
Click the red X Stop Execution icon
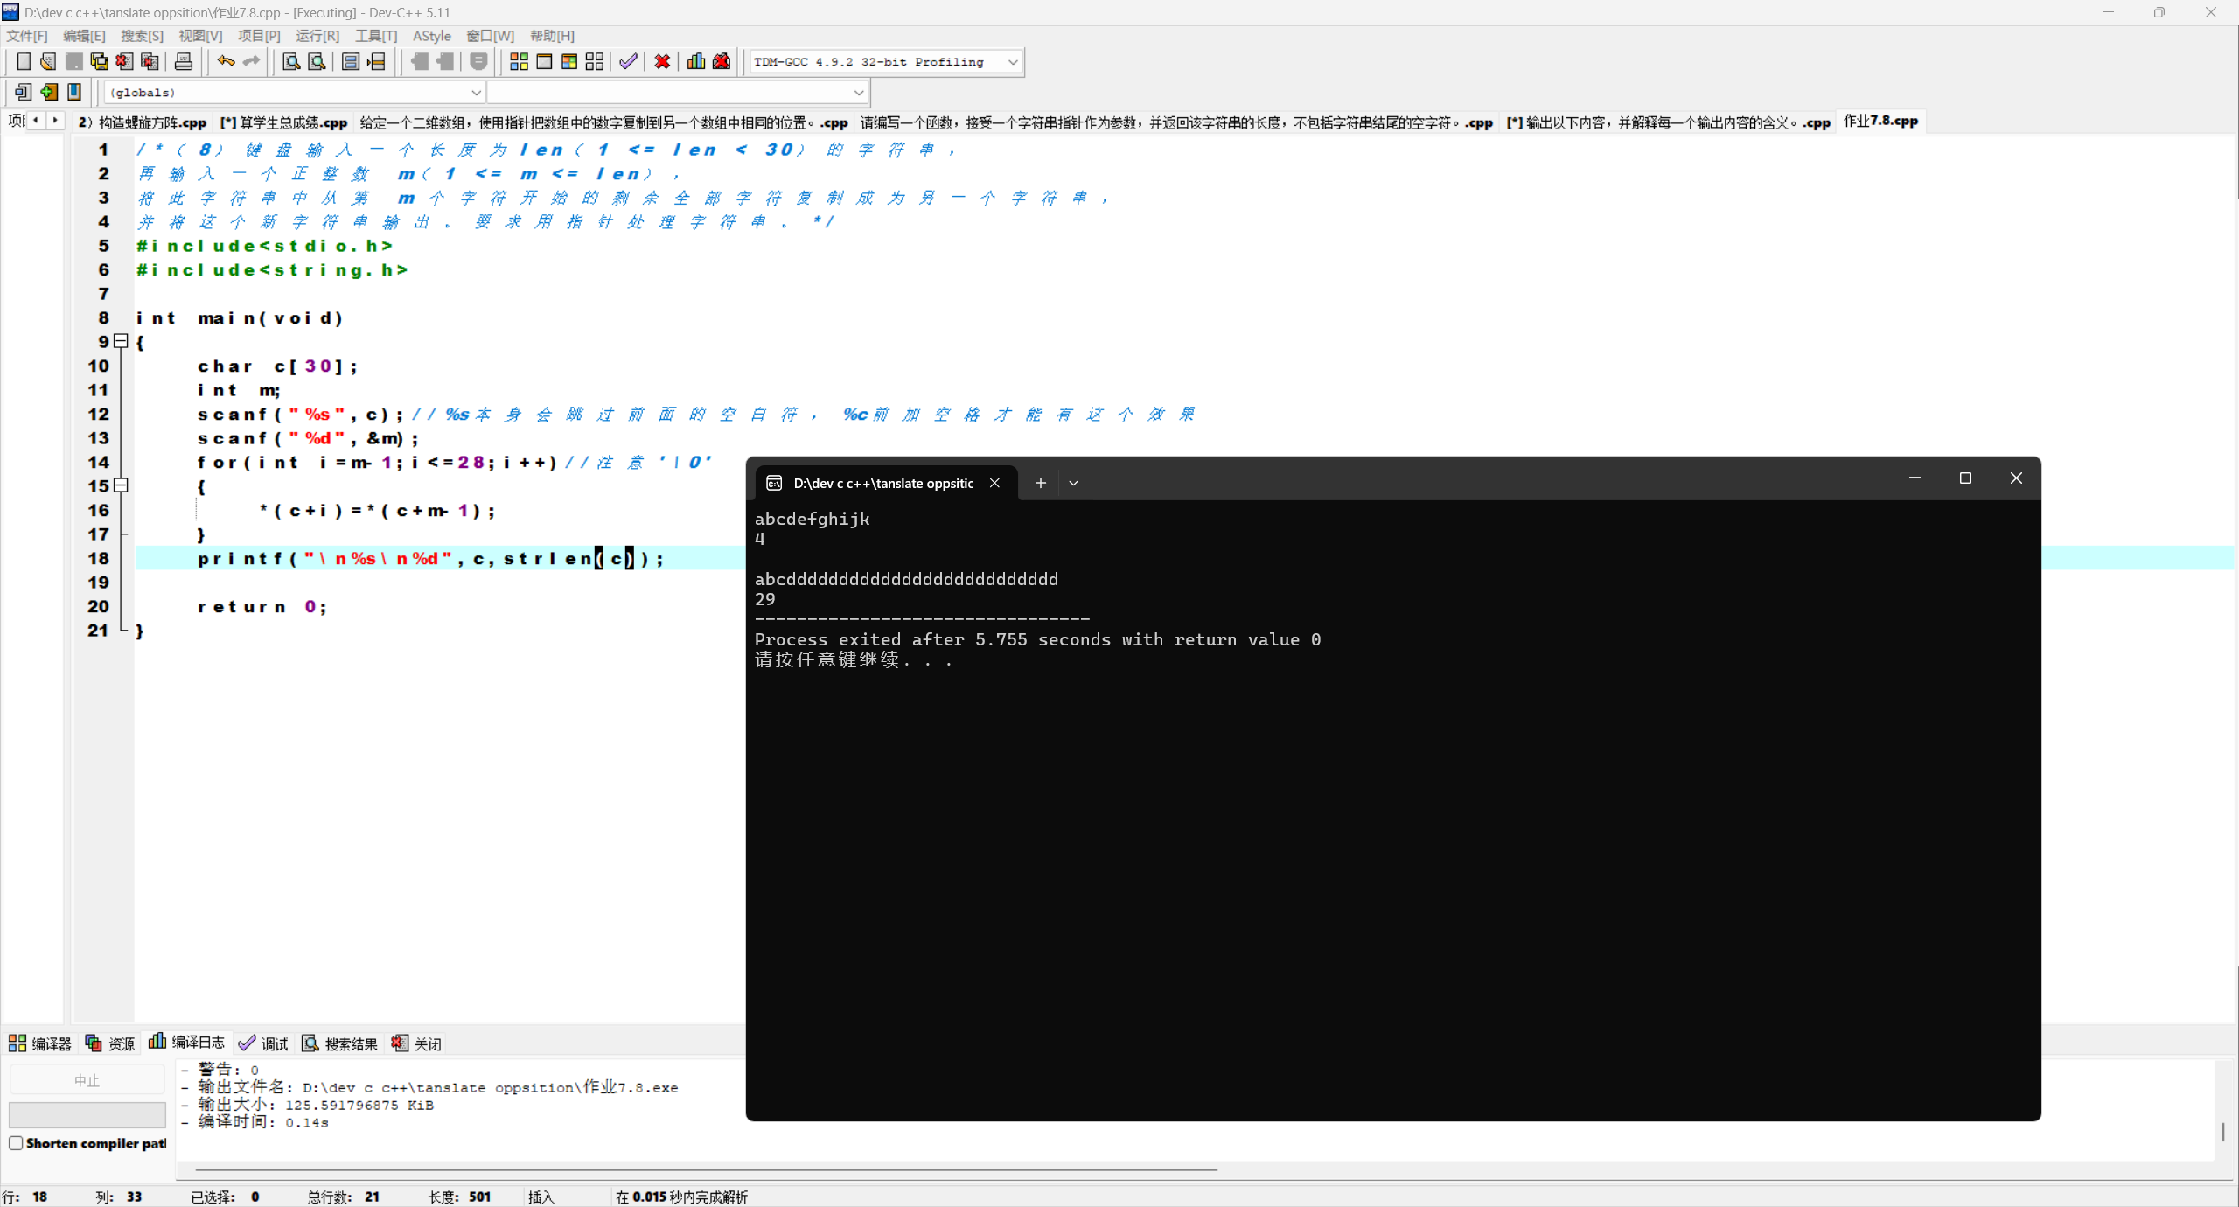[662, 61]
